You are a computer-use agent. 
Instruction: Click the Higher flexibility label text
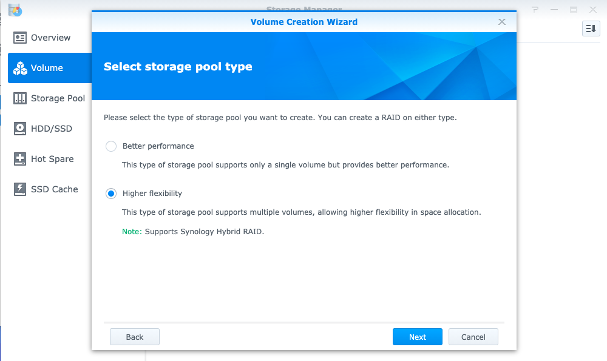pyautogui.click(x=152, y=194)
